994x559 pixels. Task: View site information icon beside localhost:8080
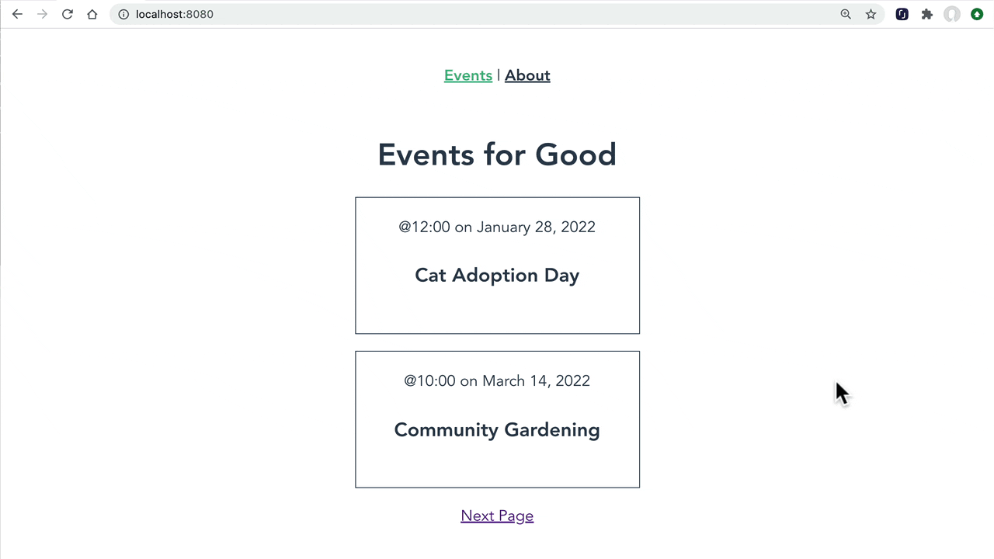point(123,14)
